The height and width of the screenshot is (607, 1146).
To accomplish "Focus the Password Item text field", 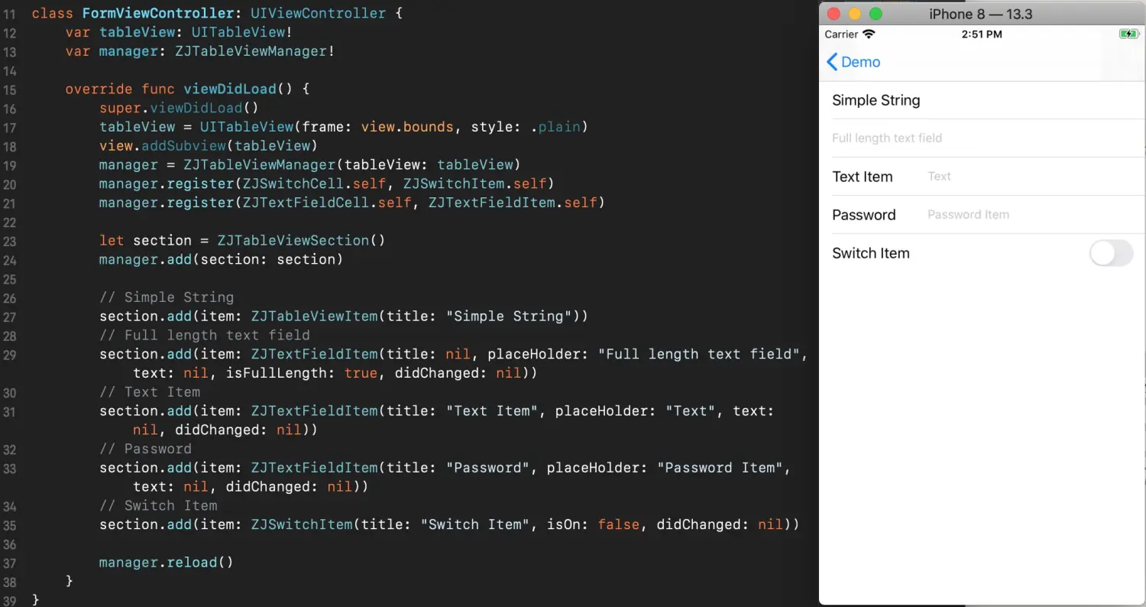I will tap(1031, 215).
